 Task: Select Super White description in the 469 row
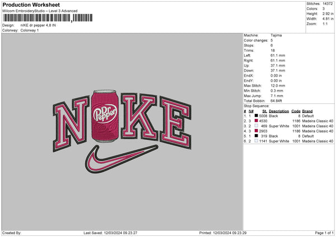pyautogui.click(x=279, y=126)
